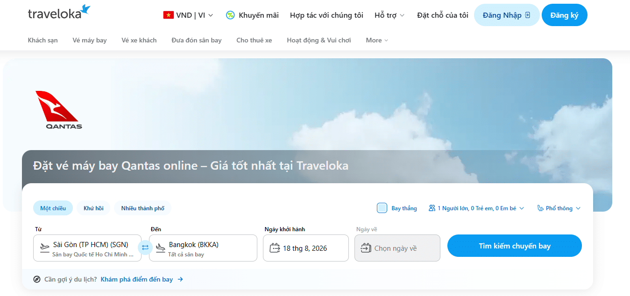Open Hợp tác với chúng tôi link
The height and width of the screenshot is (296, 630).
click(x=326, y=15)
